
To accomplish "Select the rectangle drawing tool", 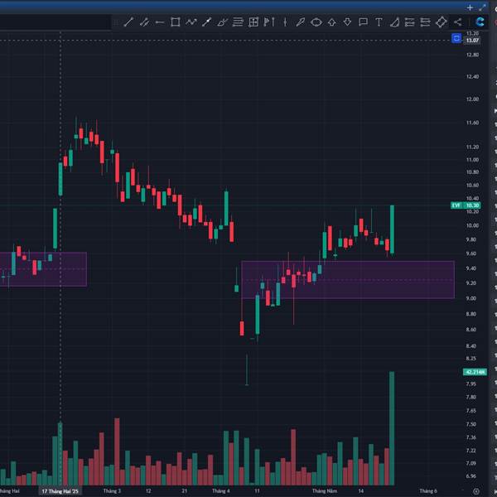I will tap(176, 22).
